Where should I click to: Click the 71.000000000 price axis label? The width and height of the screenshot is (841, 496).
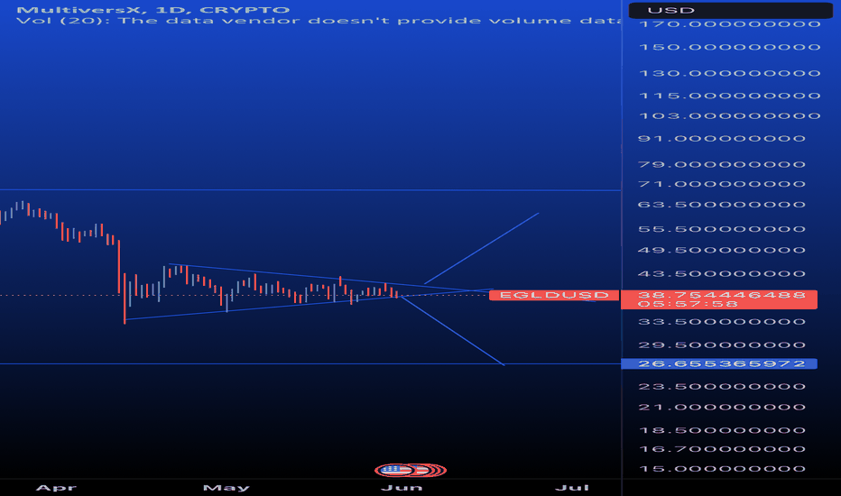[721, 184]
